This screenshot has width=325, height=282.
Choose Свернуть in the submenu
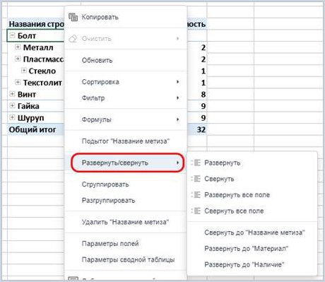click(252, 179)
